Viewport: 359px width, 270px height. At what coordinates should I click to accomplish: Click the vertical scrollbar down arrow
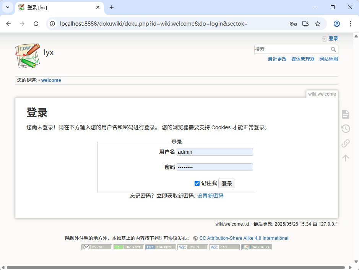coord(356,262)
